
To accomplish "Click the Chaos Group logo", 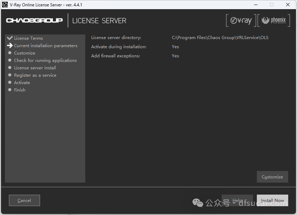I will pyautogui.click(x=34, y=20).
